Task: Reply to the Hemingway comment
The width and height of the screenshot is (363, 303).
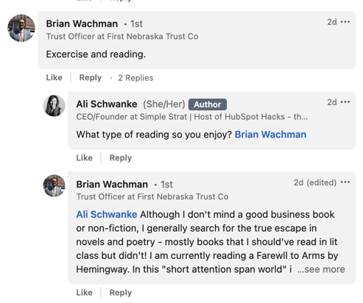Action: click(121, 293)
